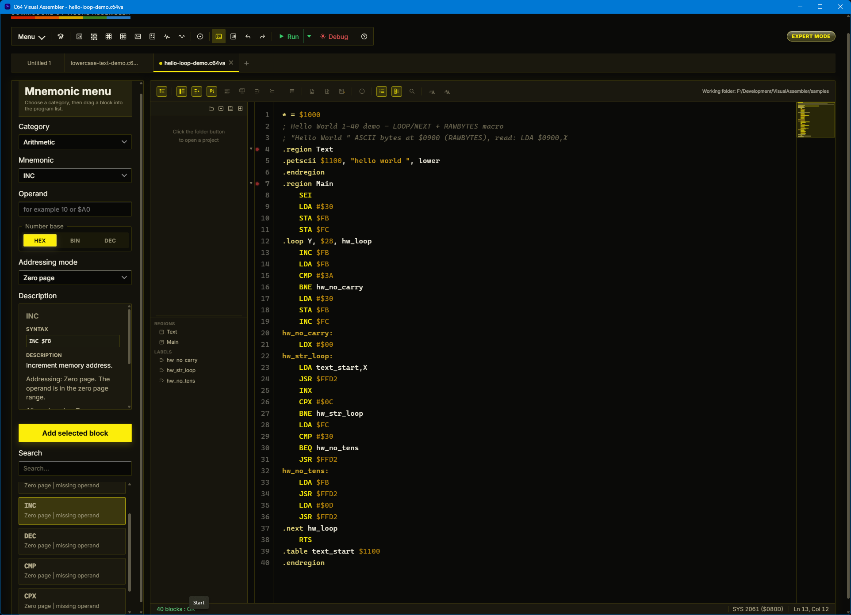
Task: Open the Mnemonic dropdown showing INC
Action: (x=75, y=176)
